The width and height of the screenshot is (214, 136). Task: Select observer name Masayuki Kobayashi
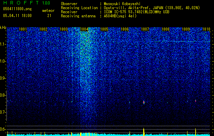[x=122, y=4]
